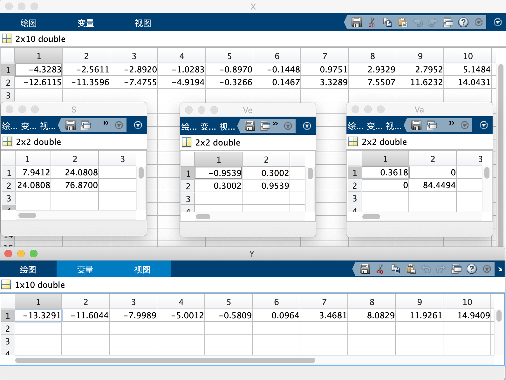Screen dimensions: 506x380
Task: Click vertical scrollbar in Ve window
Action: [x=310, y=173]
